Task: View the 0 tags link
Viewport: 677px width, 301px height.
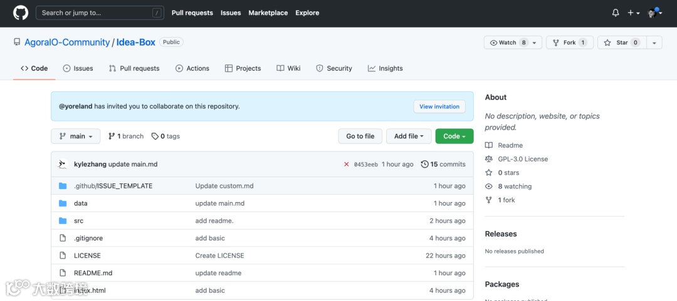Action: pos(165,136)
